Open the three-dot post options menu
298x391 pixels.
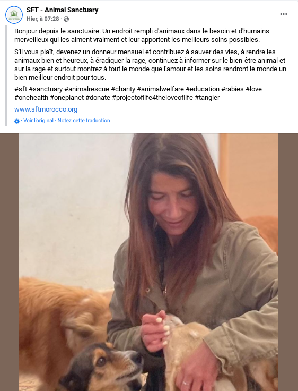[x=284, y=14]
